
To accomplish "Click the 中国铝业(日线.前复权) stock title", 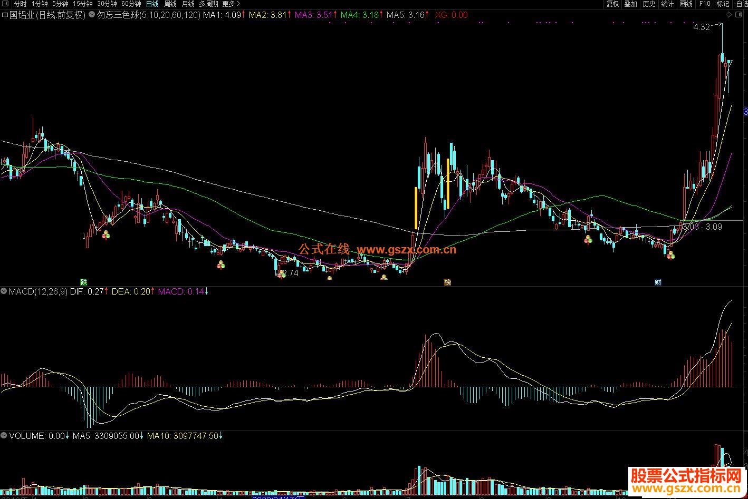I will coord(43,15).
